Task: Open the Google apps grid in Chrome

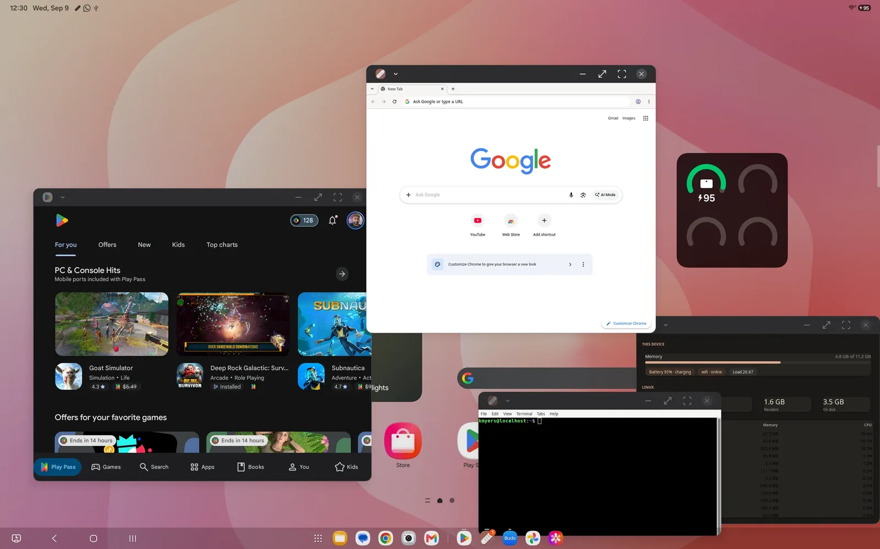Action: [646, 118]
